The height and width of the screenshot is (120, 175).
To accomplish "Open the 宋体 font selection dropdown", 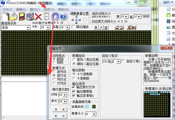I will 28,27.
